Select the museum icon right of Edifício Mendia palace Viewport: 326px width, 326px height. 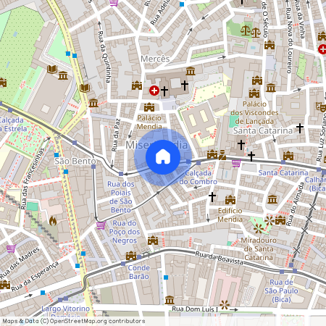(272, 200)
